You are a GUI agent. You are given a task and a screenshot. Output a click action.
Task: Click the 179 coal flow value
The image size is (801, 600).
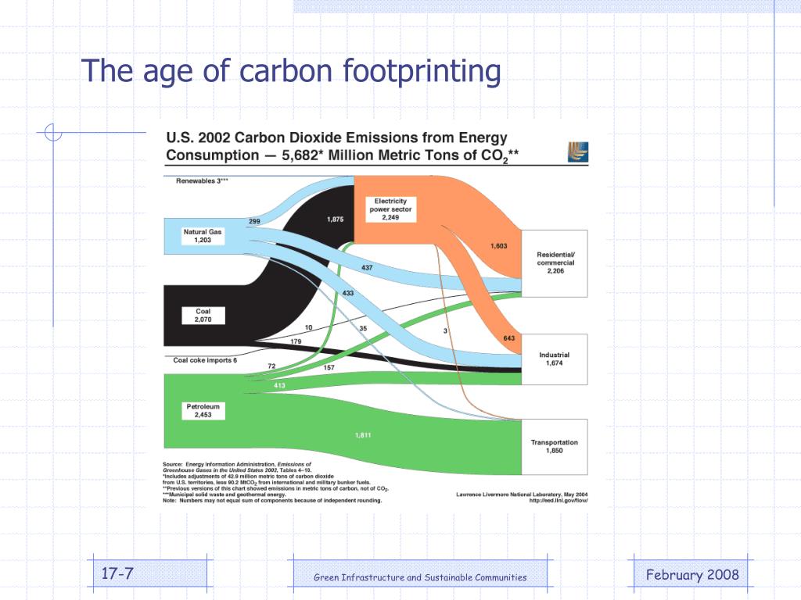pyautogui.click(x=296, y=341)
